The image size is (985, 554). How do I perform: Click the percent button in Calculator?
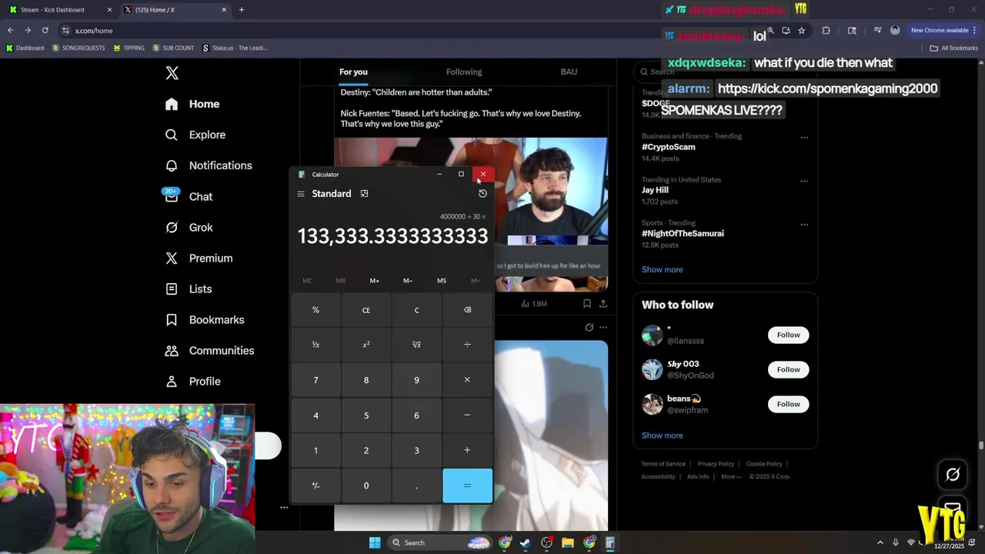tap(316, 310)
